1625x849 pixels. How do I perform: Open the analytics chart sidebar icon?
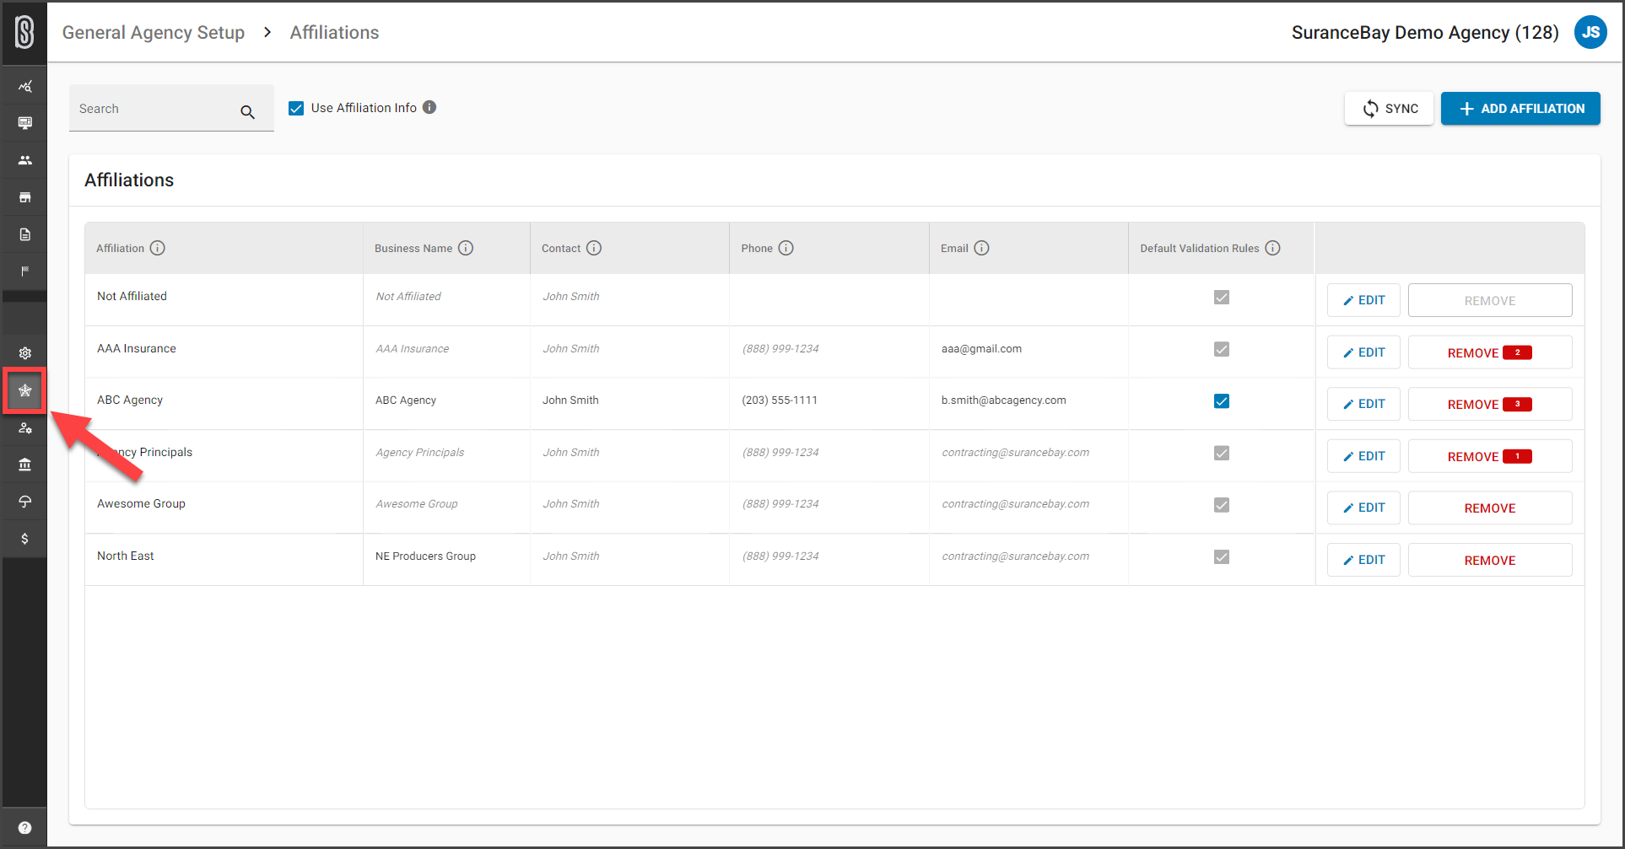[24, 86]
